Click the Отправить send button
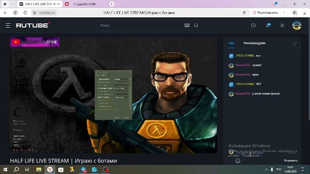This screenshot has width=310, height=174. point(291,160)
